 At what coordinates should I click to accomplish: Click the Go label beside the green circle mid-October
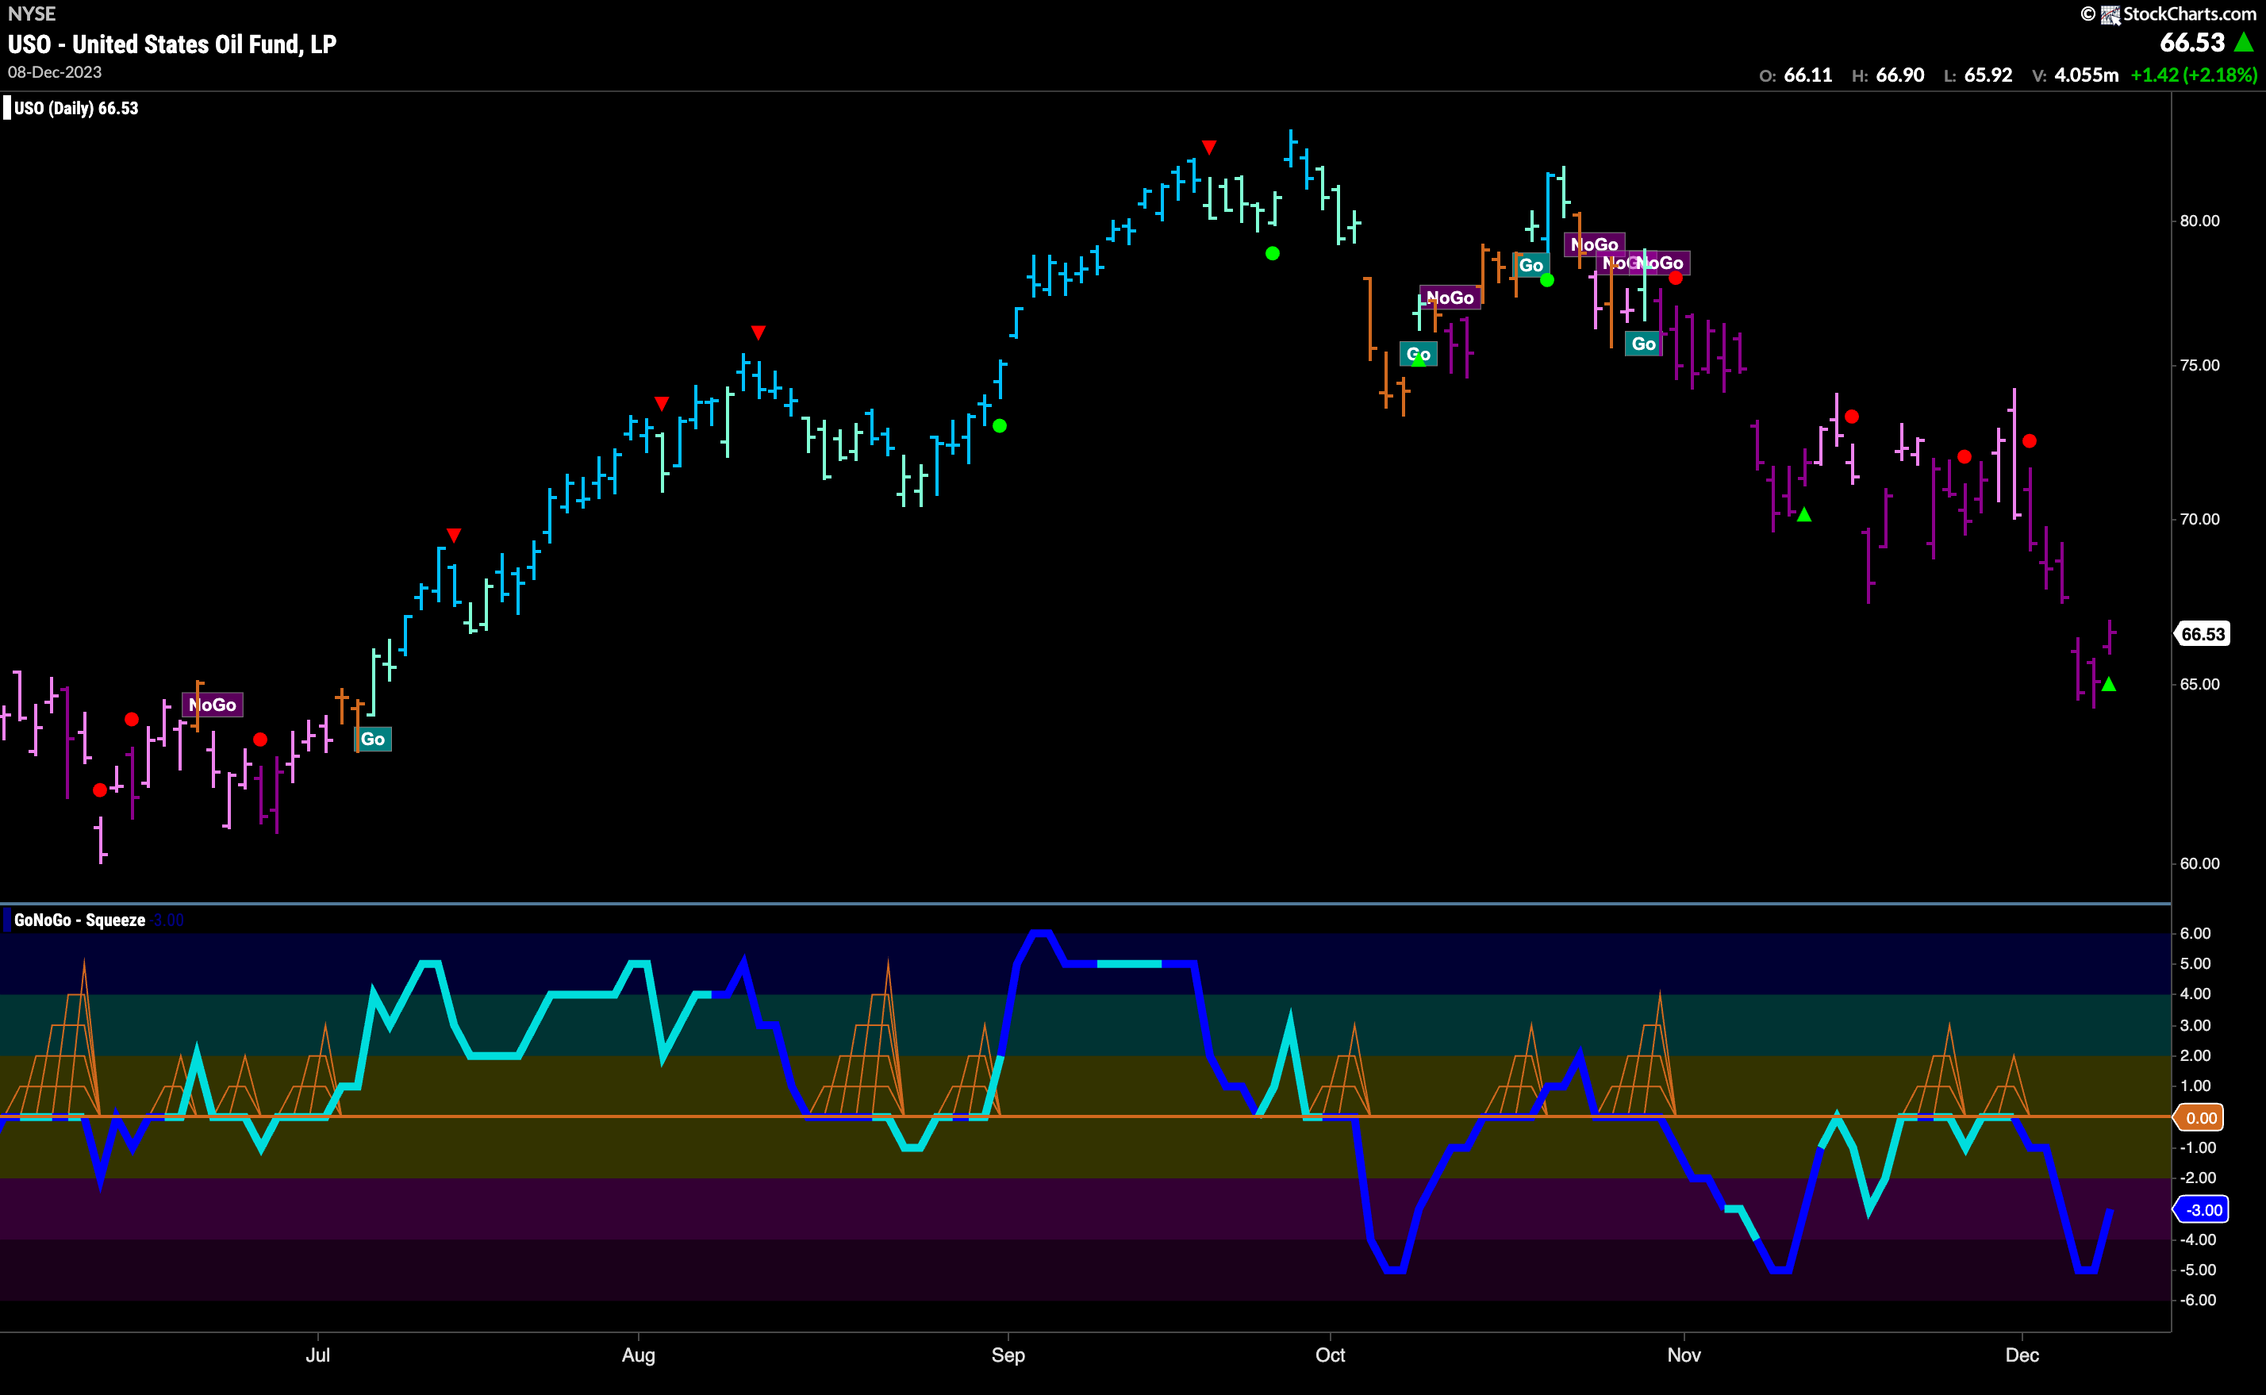[x=1531, y=265]
